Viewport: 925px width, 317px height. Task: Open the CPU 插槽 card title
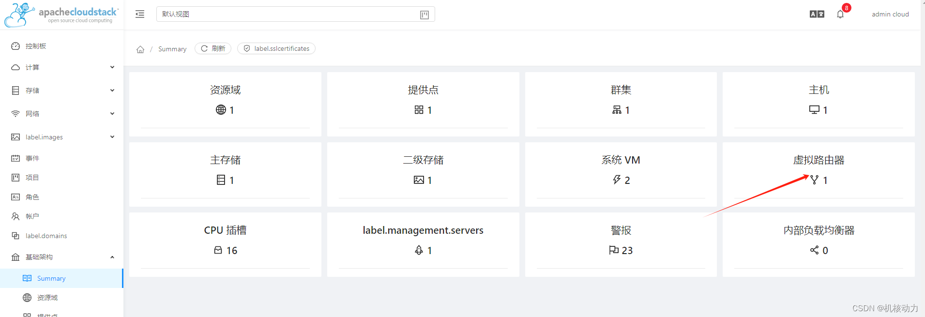click(225, 230)
